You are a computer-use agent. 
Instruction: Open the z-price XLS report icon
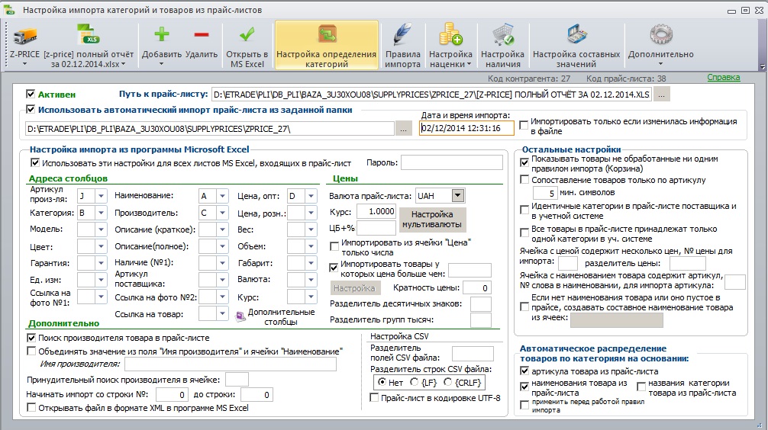coord(89,35)
